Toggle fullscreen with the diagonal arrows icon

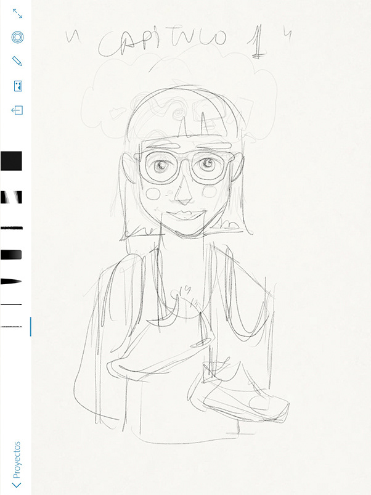(x=17, y=14)
